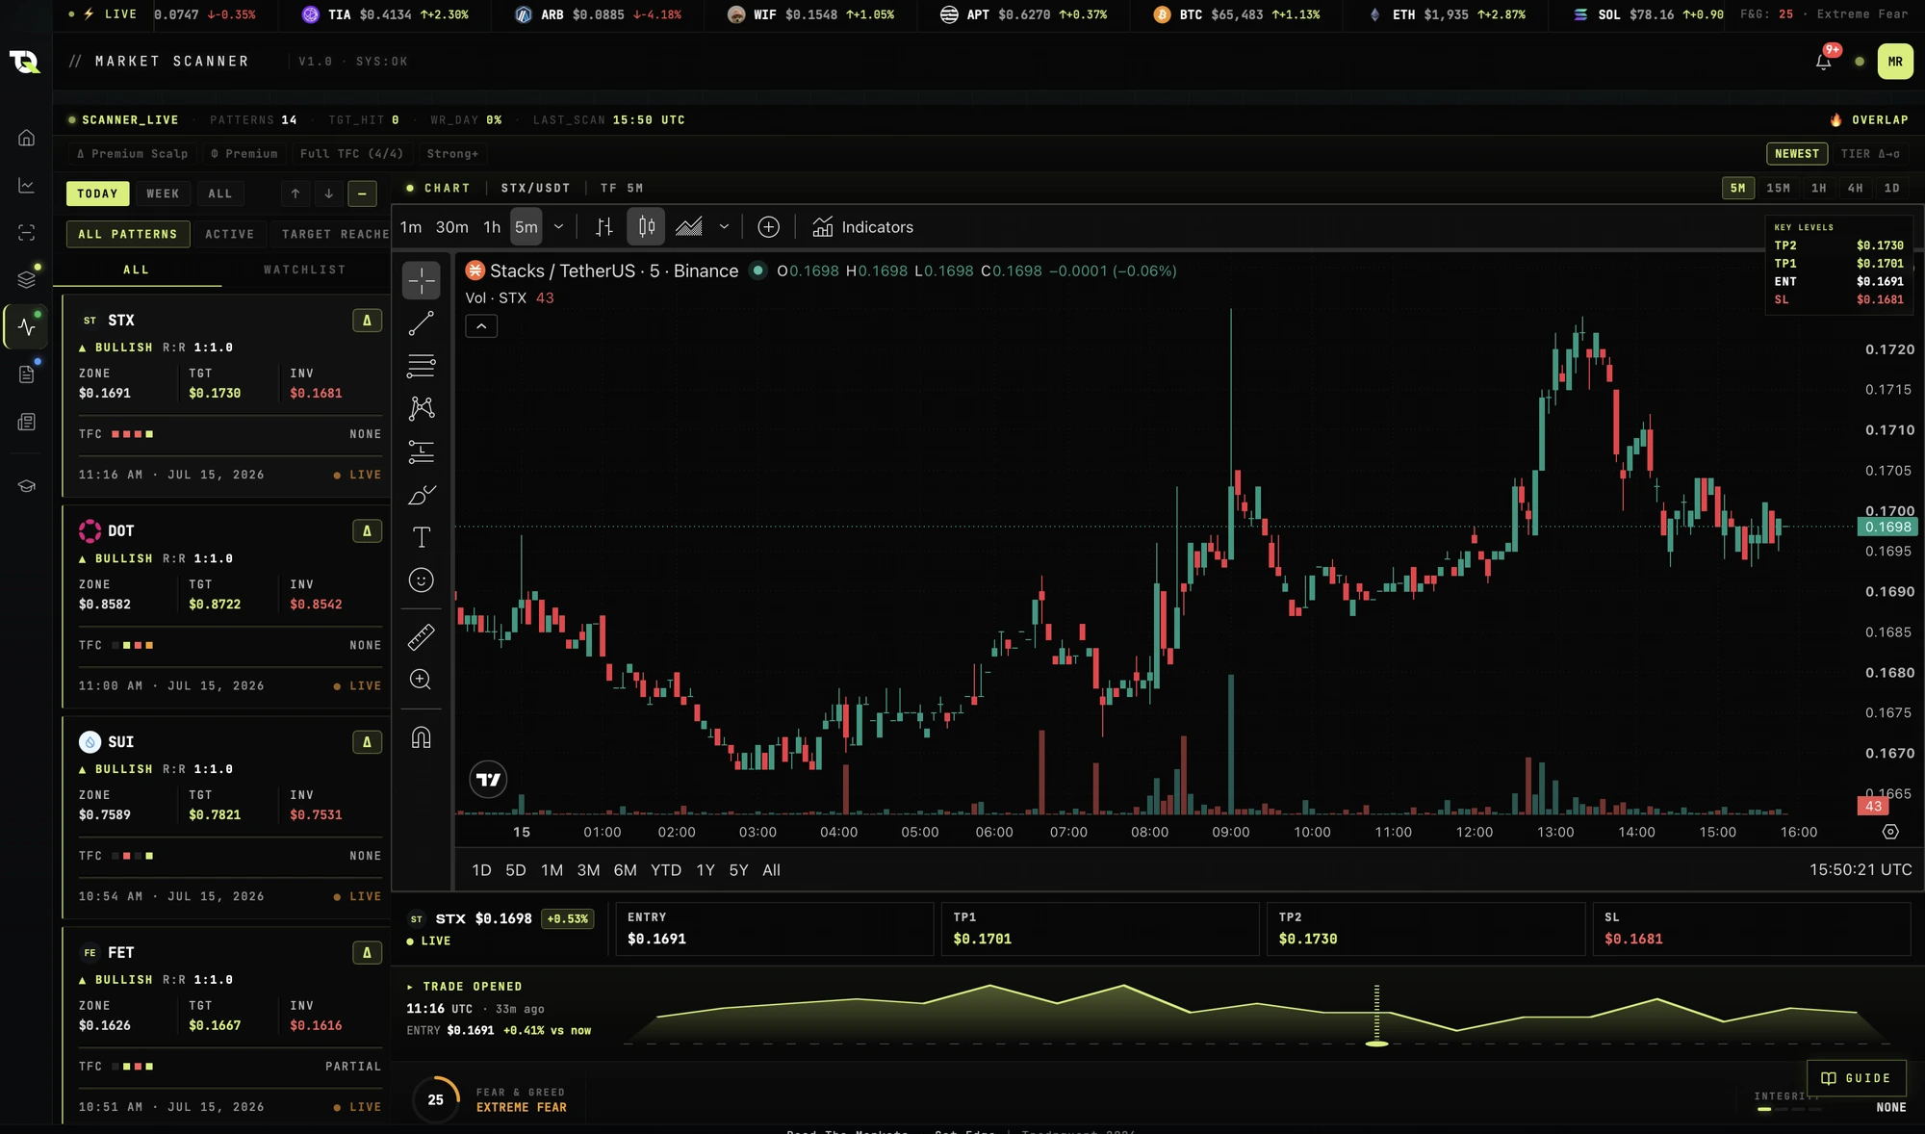Image resolution: width=1925 pixels, height=1134 pixels.
Task: Toggle the Premium filter chip
Action: click(244, 154)
